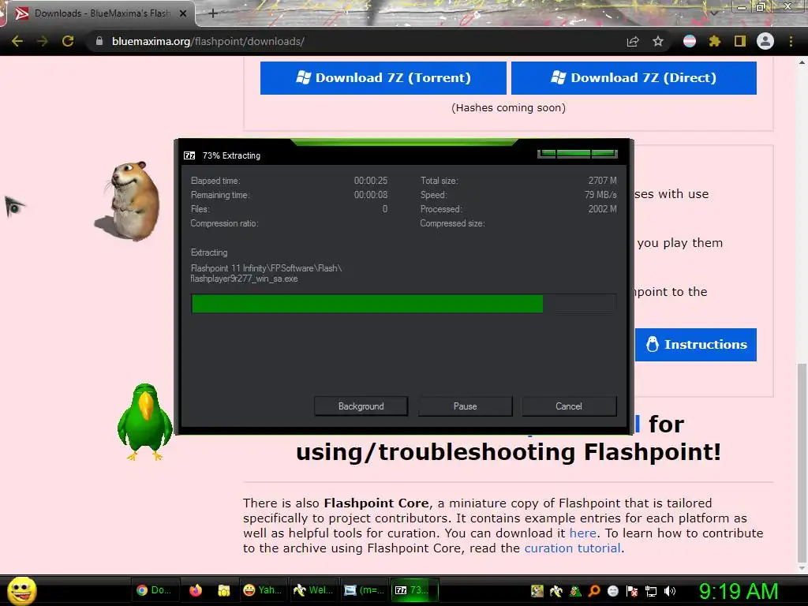The image size is (808, 606).
Task: Open the curation tutorial link
Action: click(x=572, y=548)
